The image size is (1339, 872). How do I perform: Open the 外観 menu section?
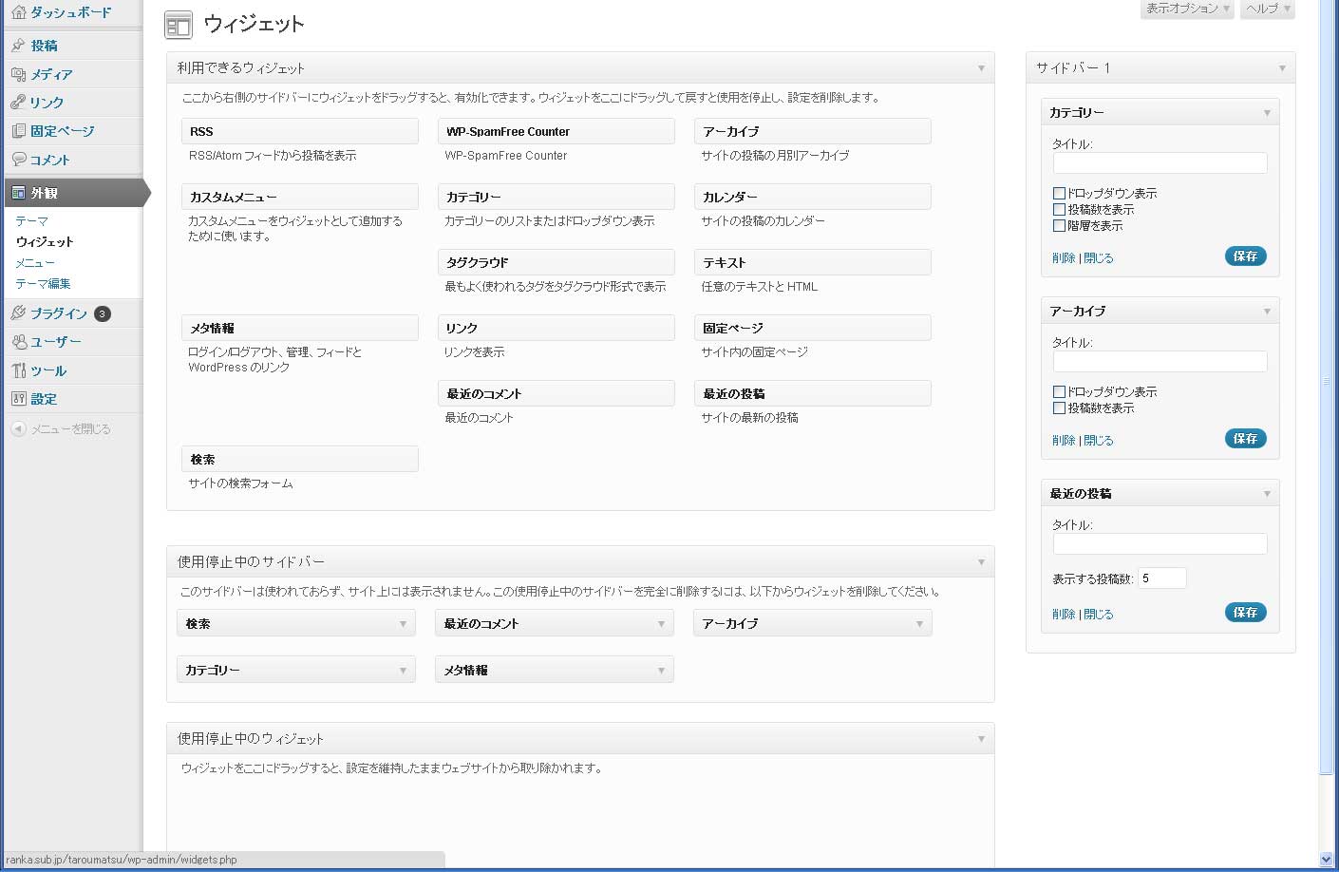coord(74,193)
